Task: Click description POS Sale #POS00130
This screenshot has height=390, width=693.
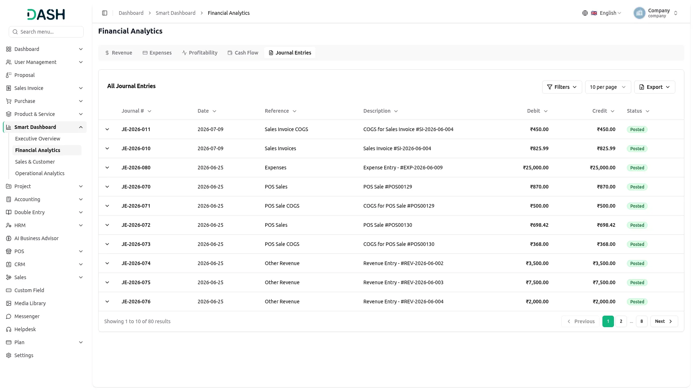Action: pos(388,225)
